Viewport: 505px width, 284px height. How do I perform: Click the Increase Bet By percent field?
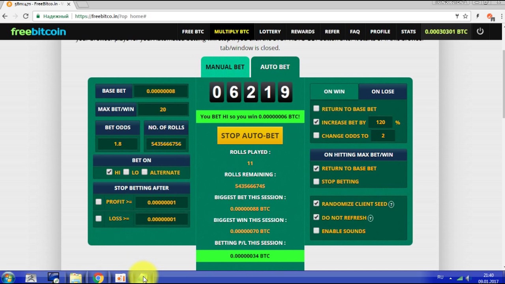[x=380, y=122]
